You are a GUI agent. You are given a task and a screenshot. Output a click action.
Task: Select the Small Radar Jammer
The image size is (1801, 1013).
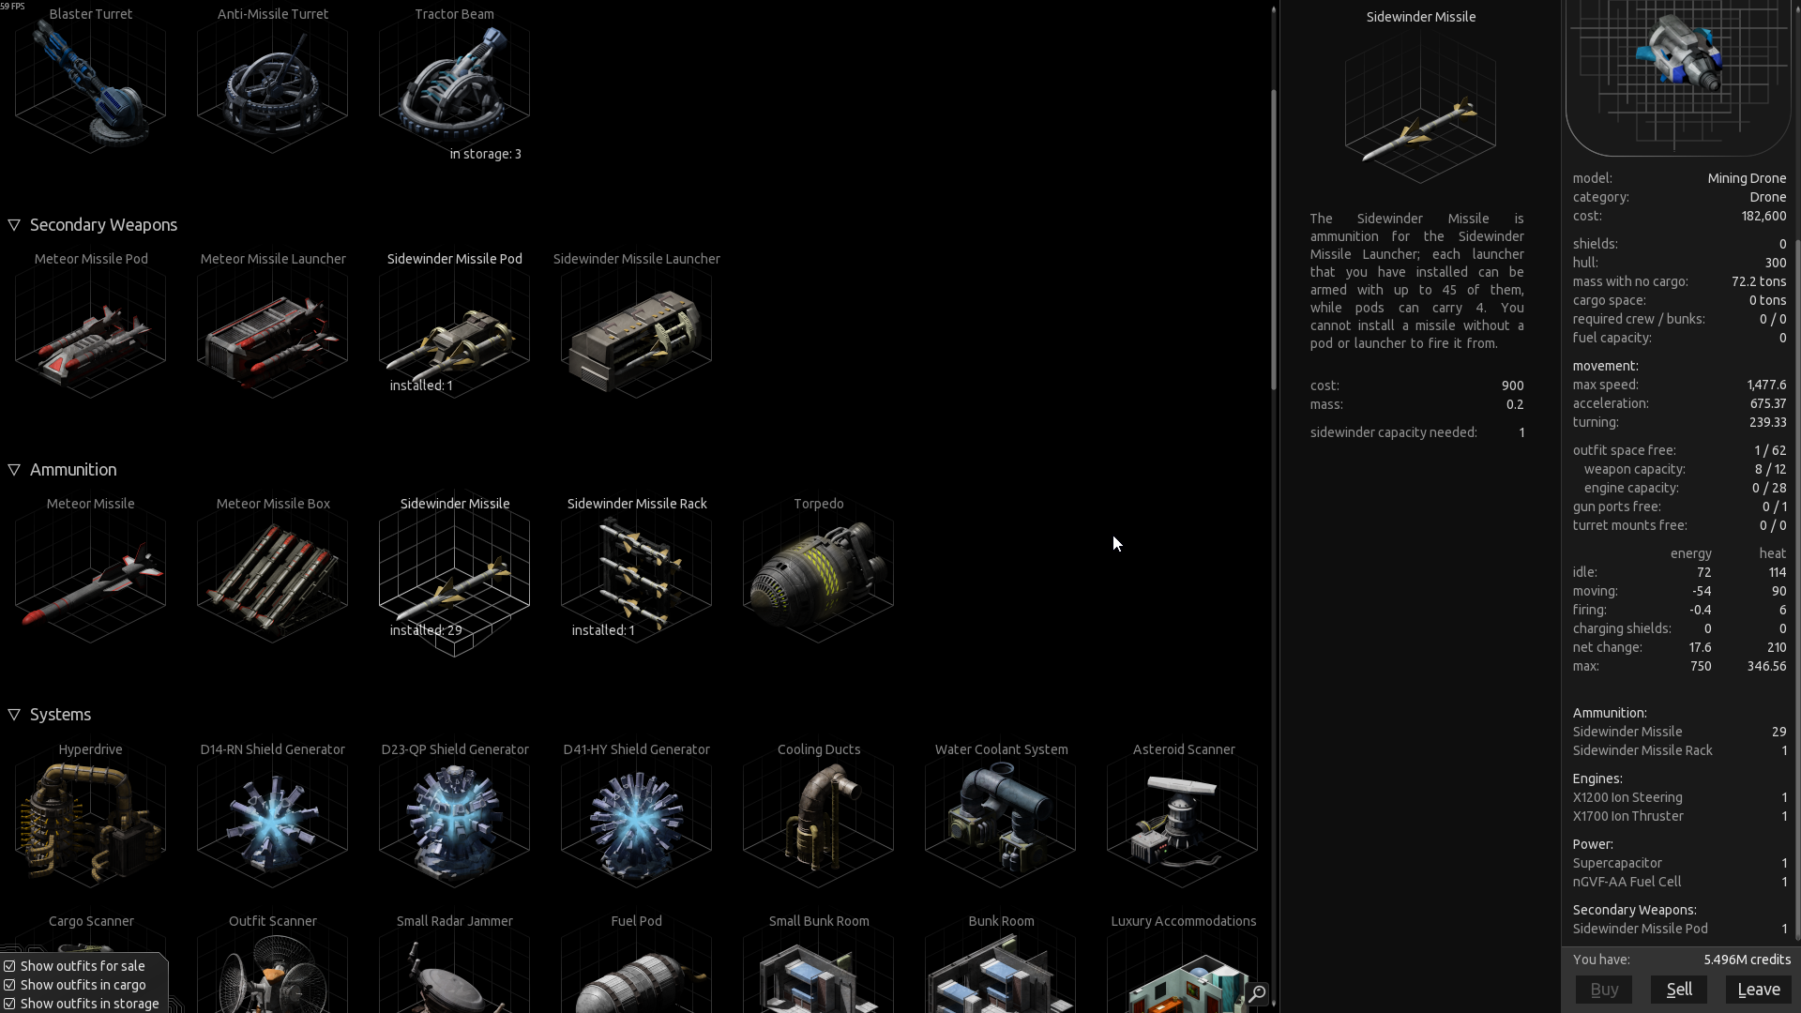(x=455, y=963)
